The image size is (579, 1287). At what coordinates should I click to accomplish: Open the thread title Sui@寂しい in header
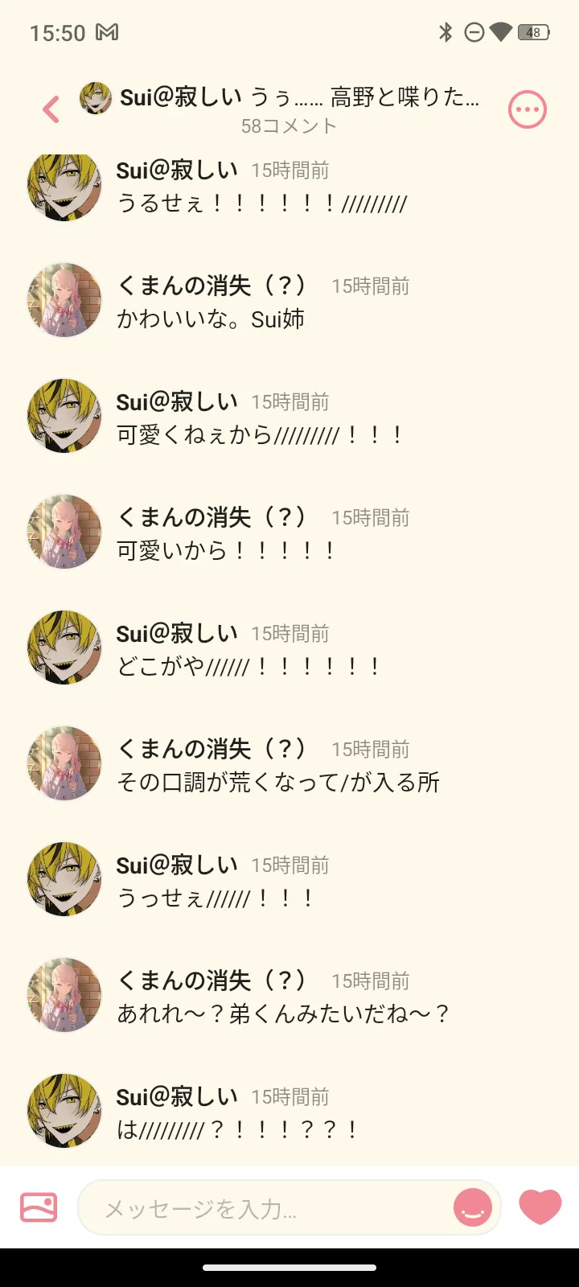coord(181,97)
